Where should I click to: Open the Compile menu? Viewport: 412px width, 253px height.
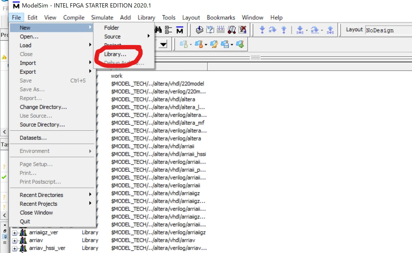[x=74, y=18]
